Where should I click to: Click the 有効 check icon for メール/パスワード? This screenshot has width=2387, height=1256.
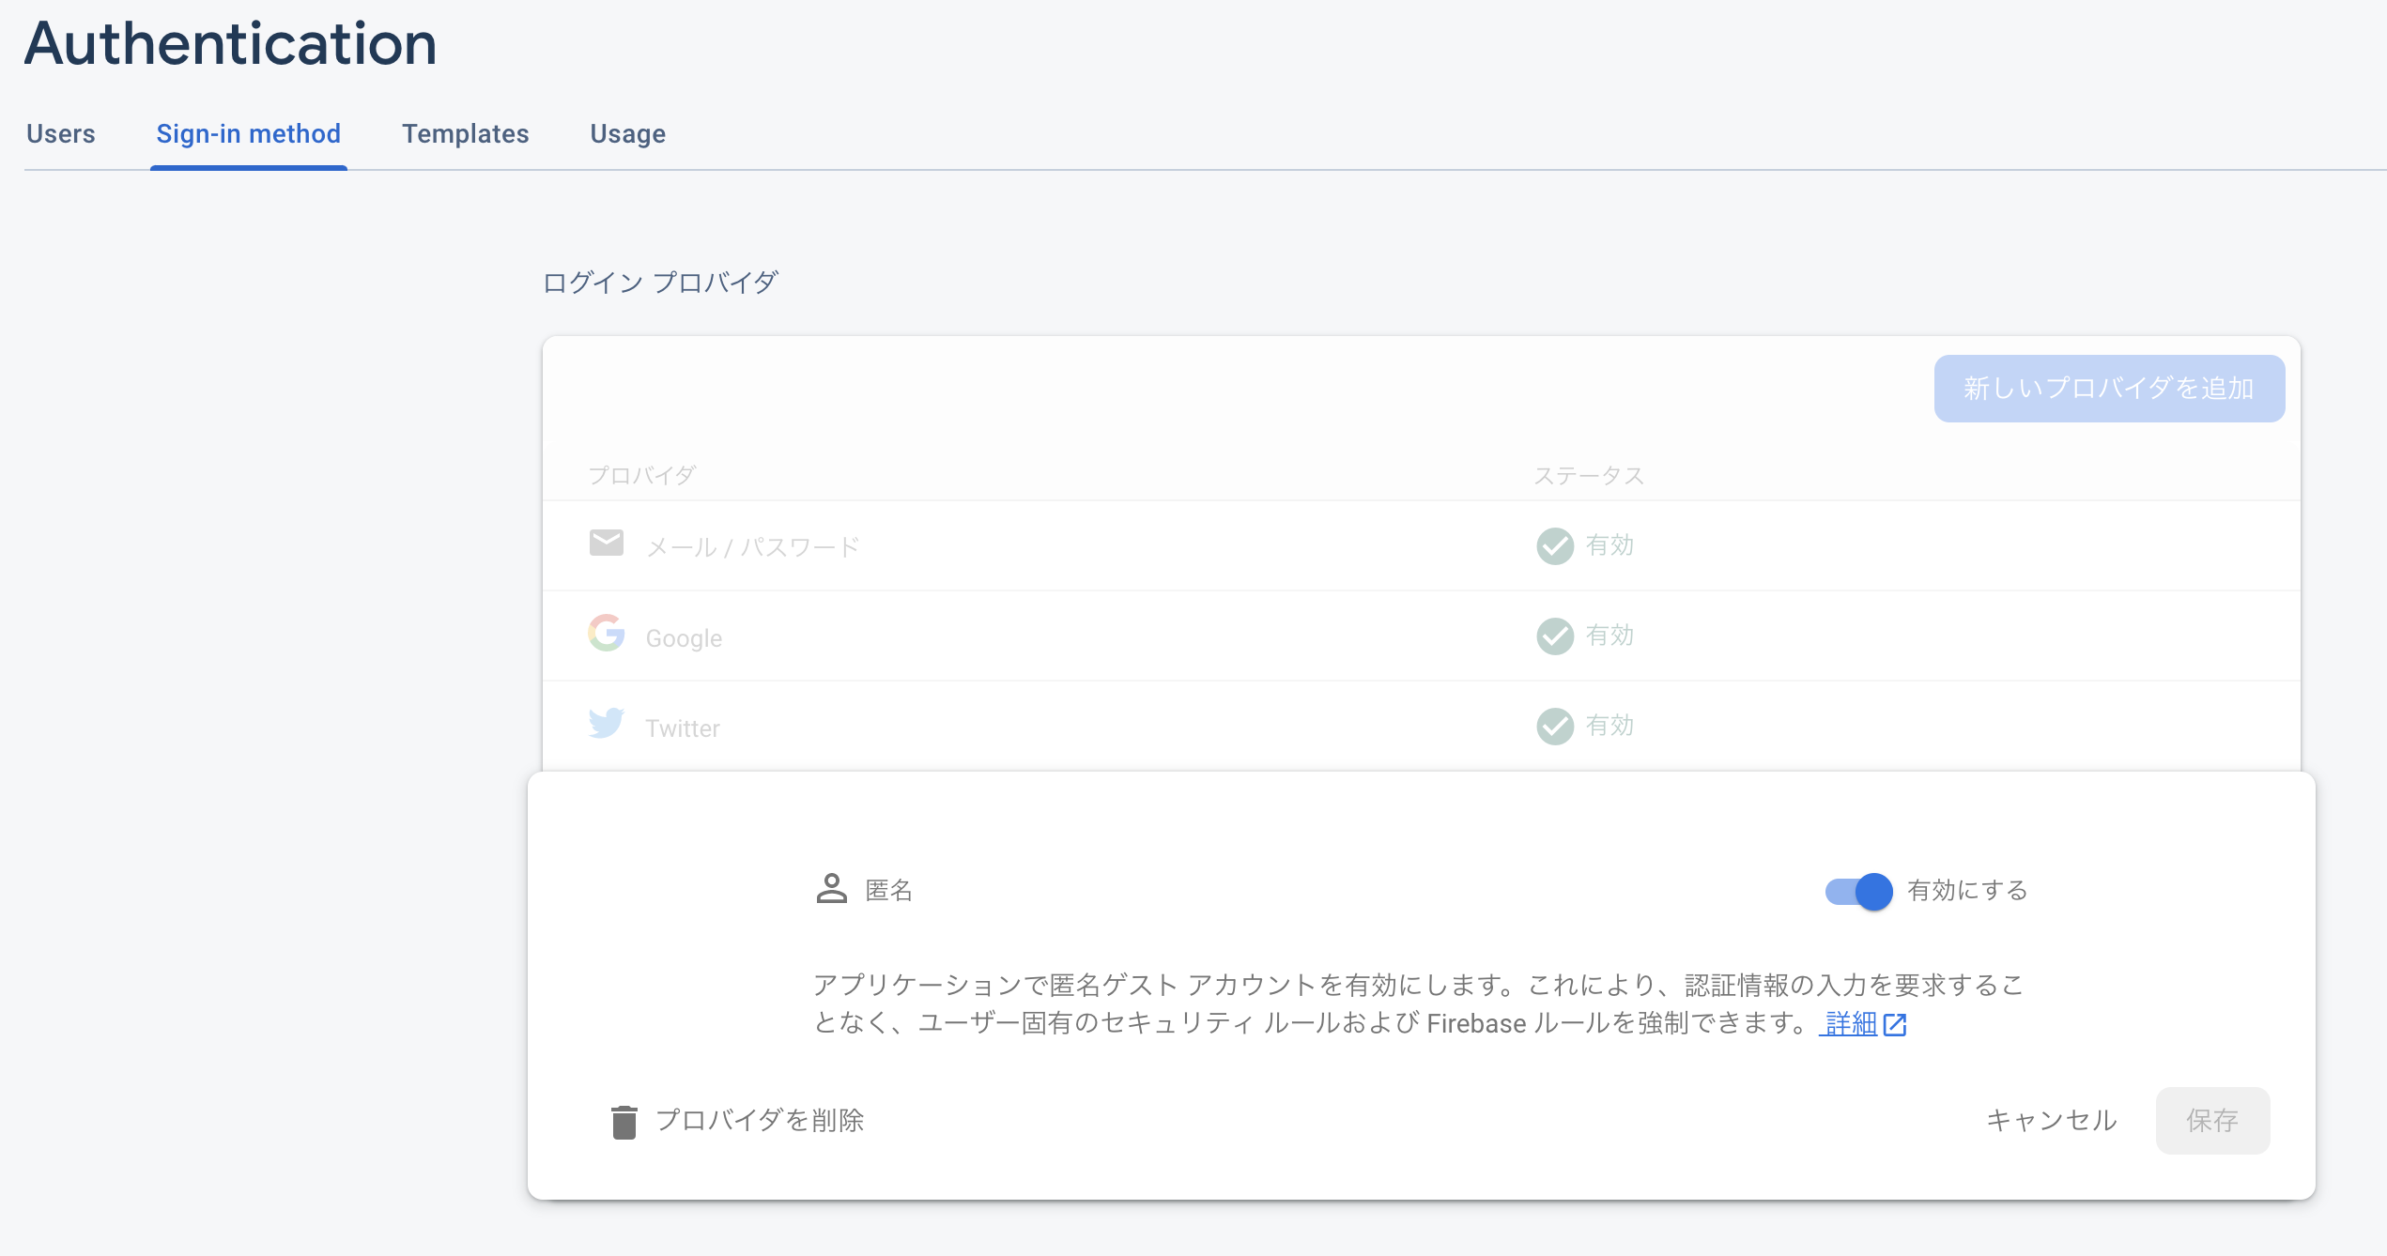click(x=1553, y=546)
